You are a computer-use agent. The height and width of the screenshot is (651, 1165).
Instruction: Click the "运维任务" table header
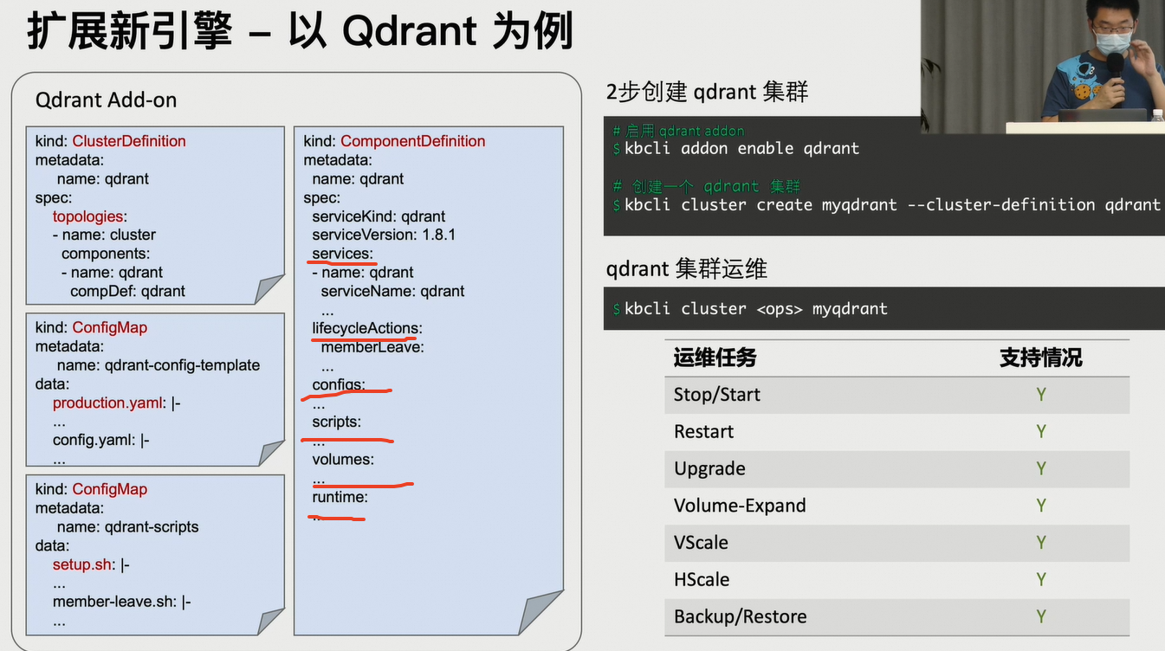tap(715, 358)
